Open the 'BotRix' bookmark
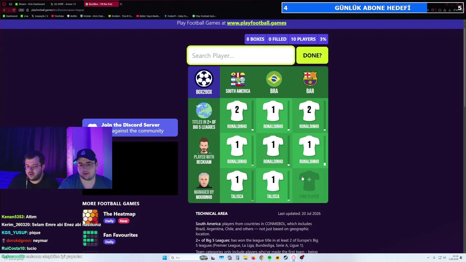 pos(72,16)
